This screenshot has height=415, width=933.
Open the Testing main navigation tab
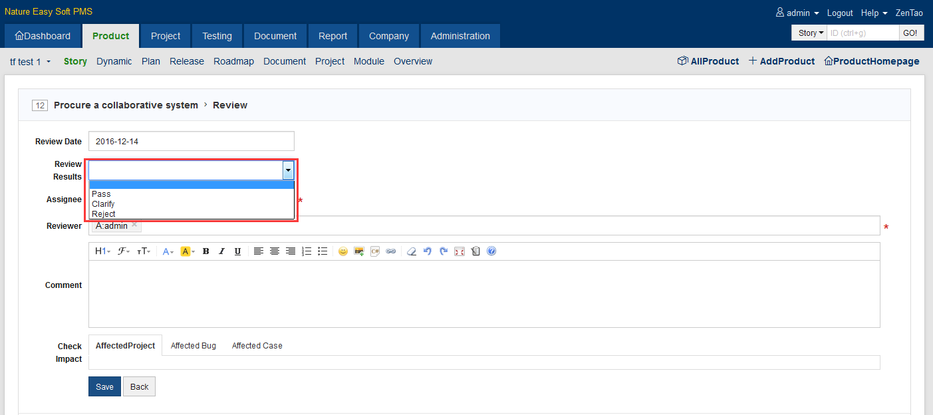[x=217, y=36]
